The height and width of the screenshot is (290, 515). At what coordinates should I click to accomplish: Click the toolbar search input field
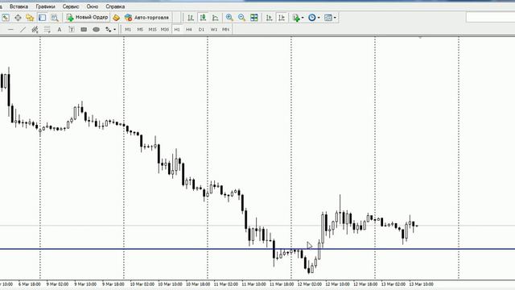tap(490, 18)
